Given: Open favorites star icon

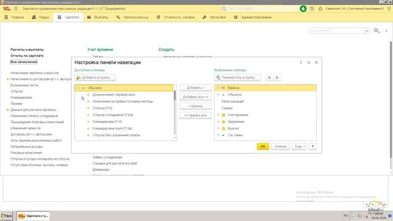Looking at the screenshot, I should point(321,9).
